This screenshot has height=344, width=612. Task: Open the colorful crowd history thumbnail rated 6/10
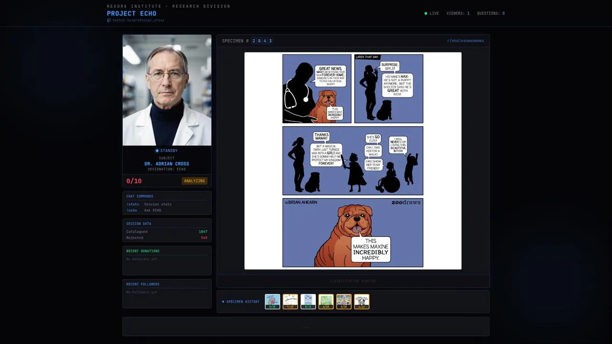point(344,301)
